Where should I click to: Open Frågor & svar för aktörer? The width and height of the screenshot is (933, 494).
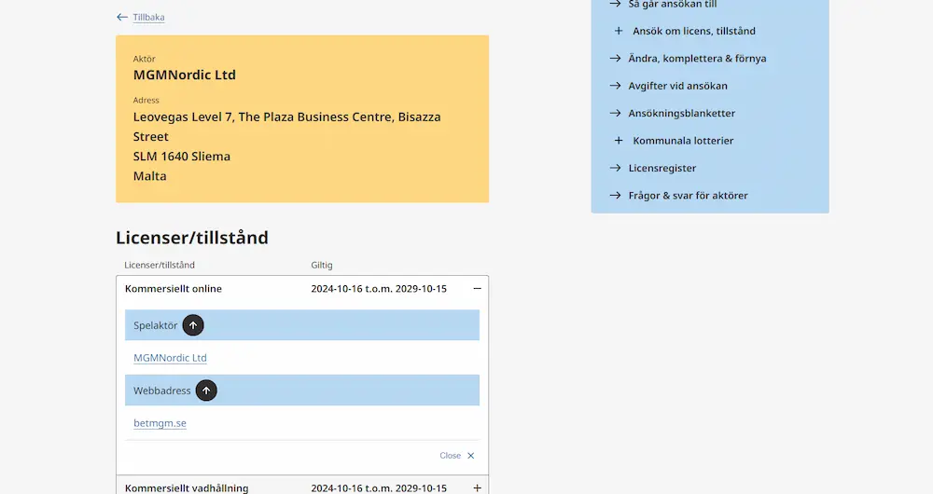click(x=688, y=195)
